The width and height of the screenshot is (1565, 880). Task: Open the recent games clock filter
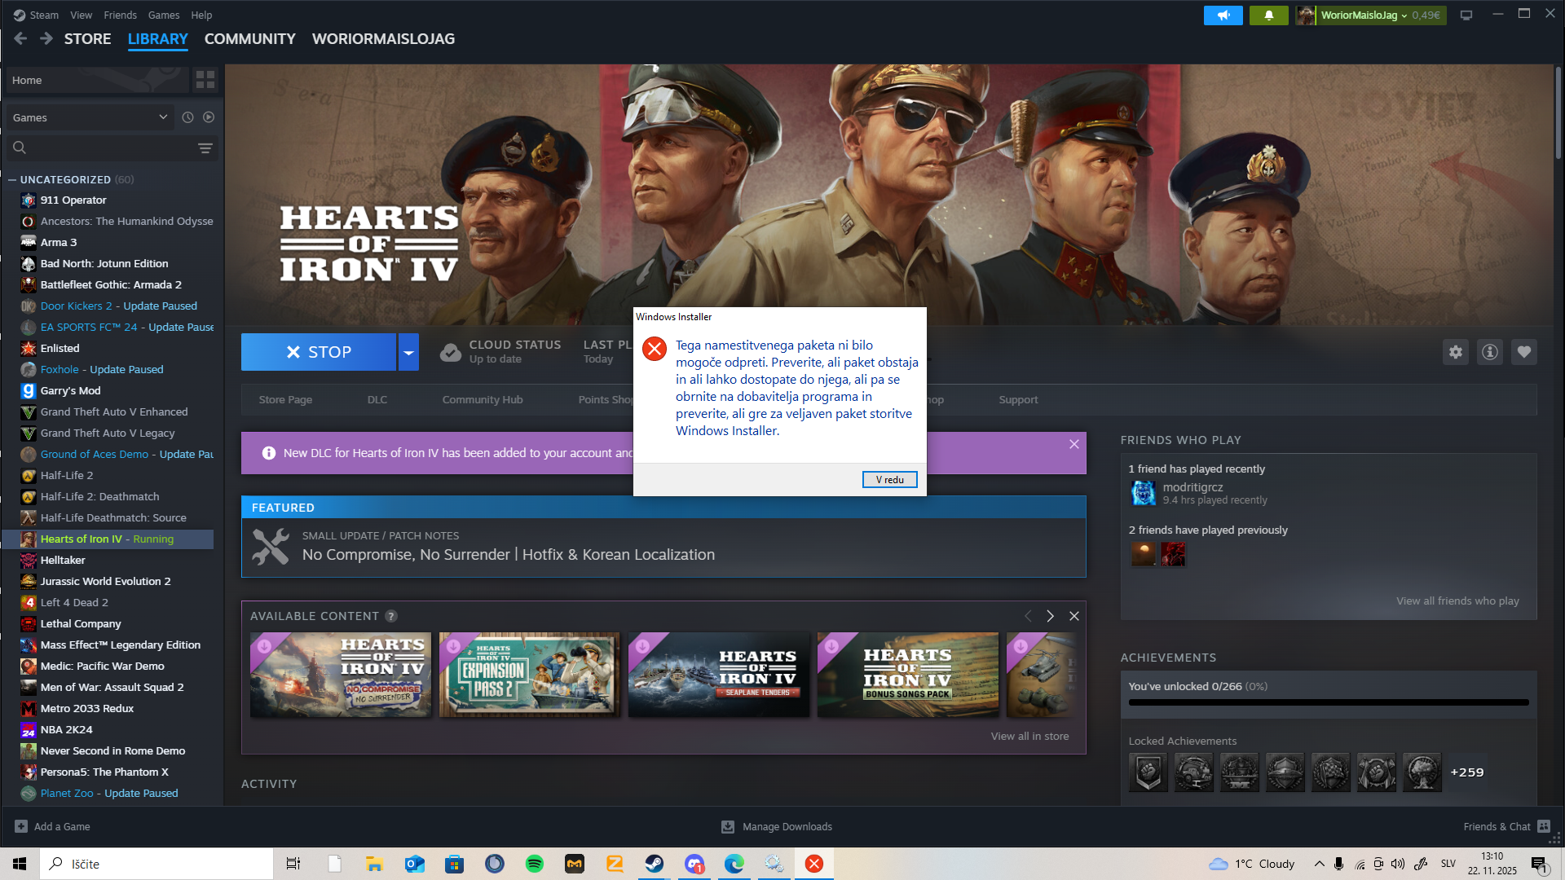click(x=187, y=117)
